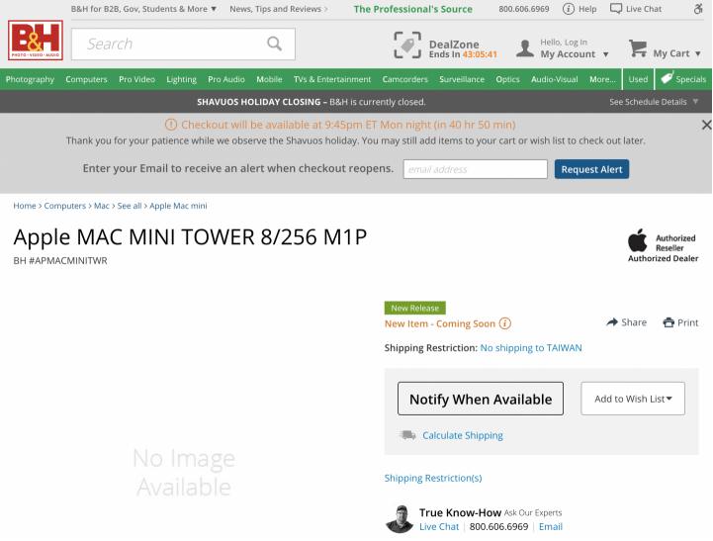Click the Specials tag icon
Screen dimensions: 713x541
pyautogui.click(x=667, y=78)
